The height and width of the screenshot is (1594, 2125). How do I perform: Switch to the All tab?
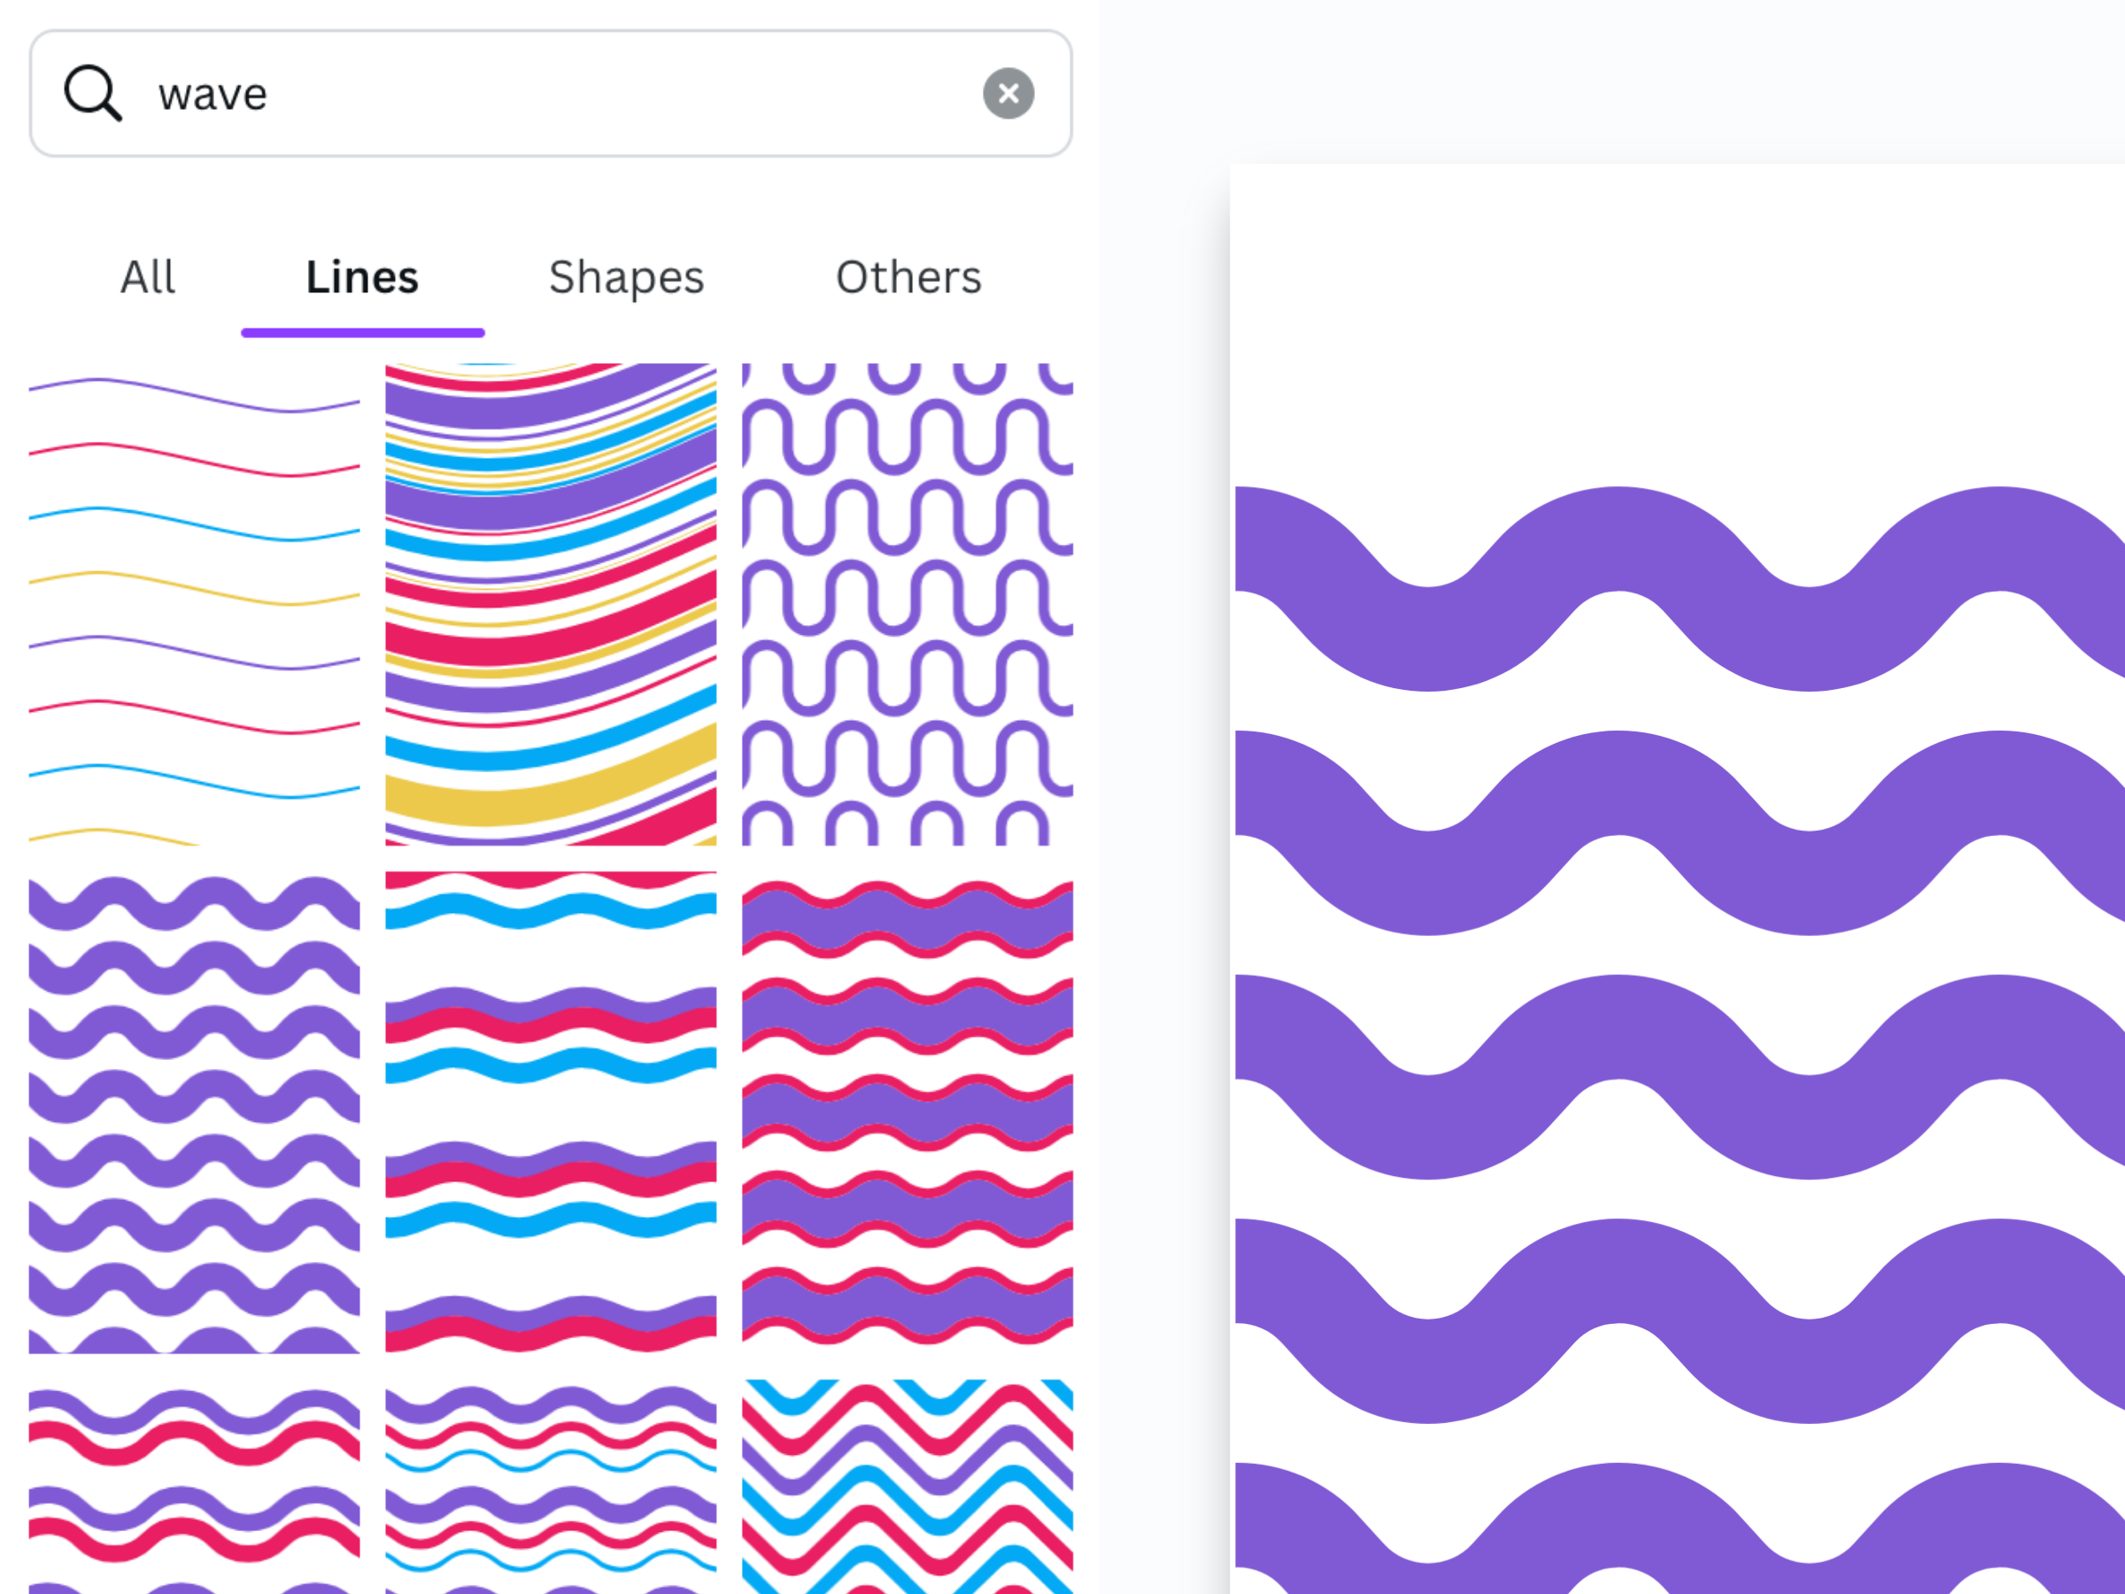[147, 276]
